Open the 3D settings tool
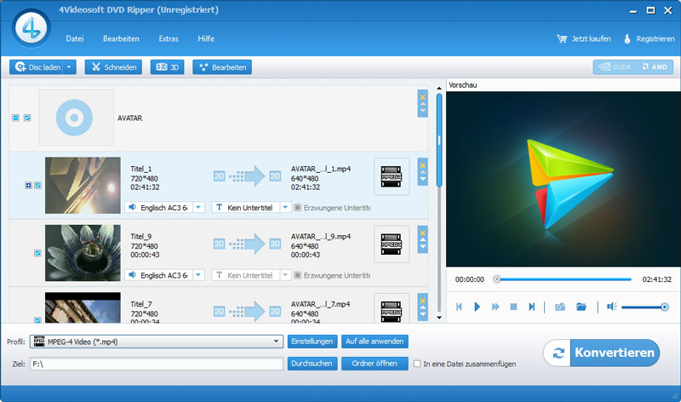This screenshot has width=681, height=402. pos(167,67)
